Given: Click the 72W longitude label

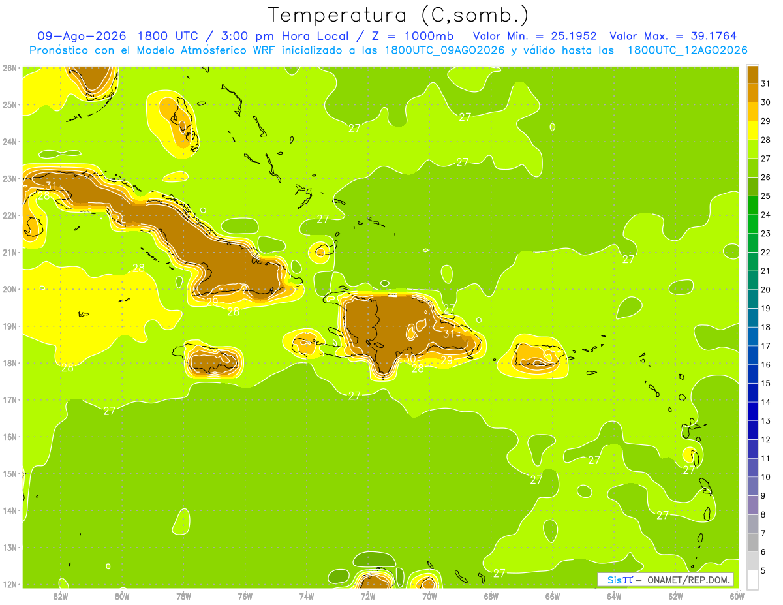Looking at the screenshot, I should click(x=367, y=596).
